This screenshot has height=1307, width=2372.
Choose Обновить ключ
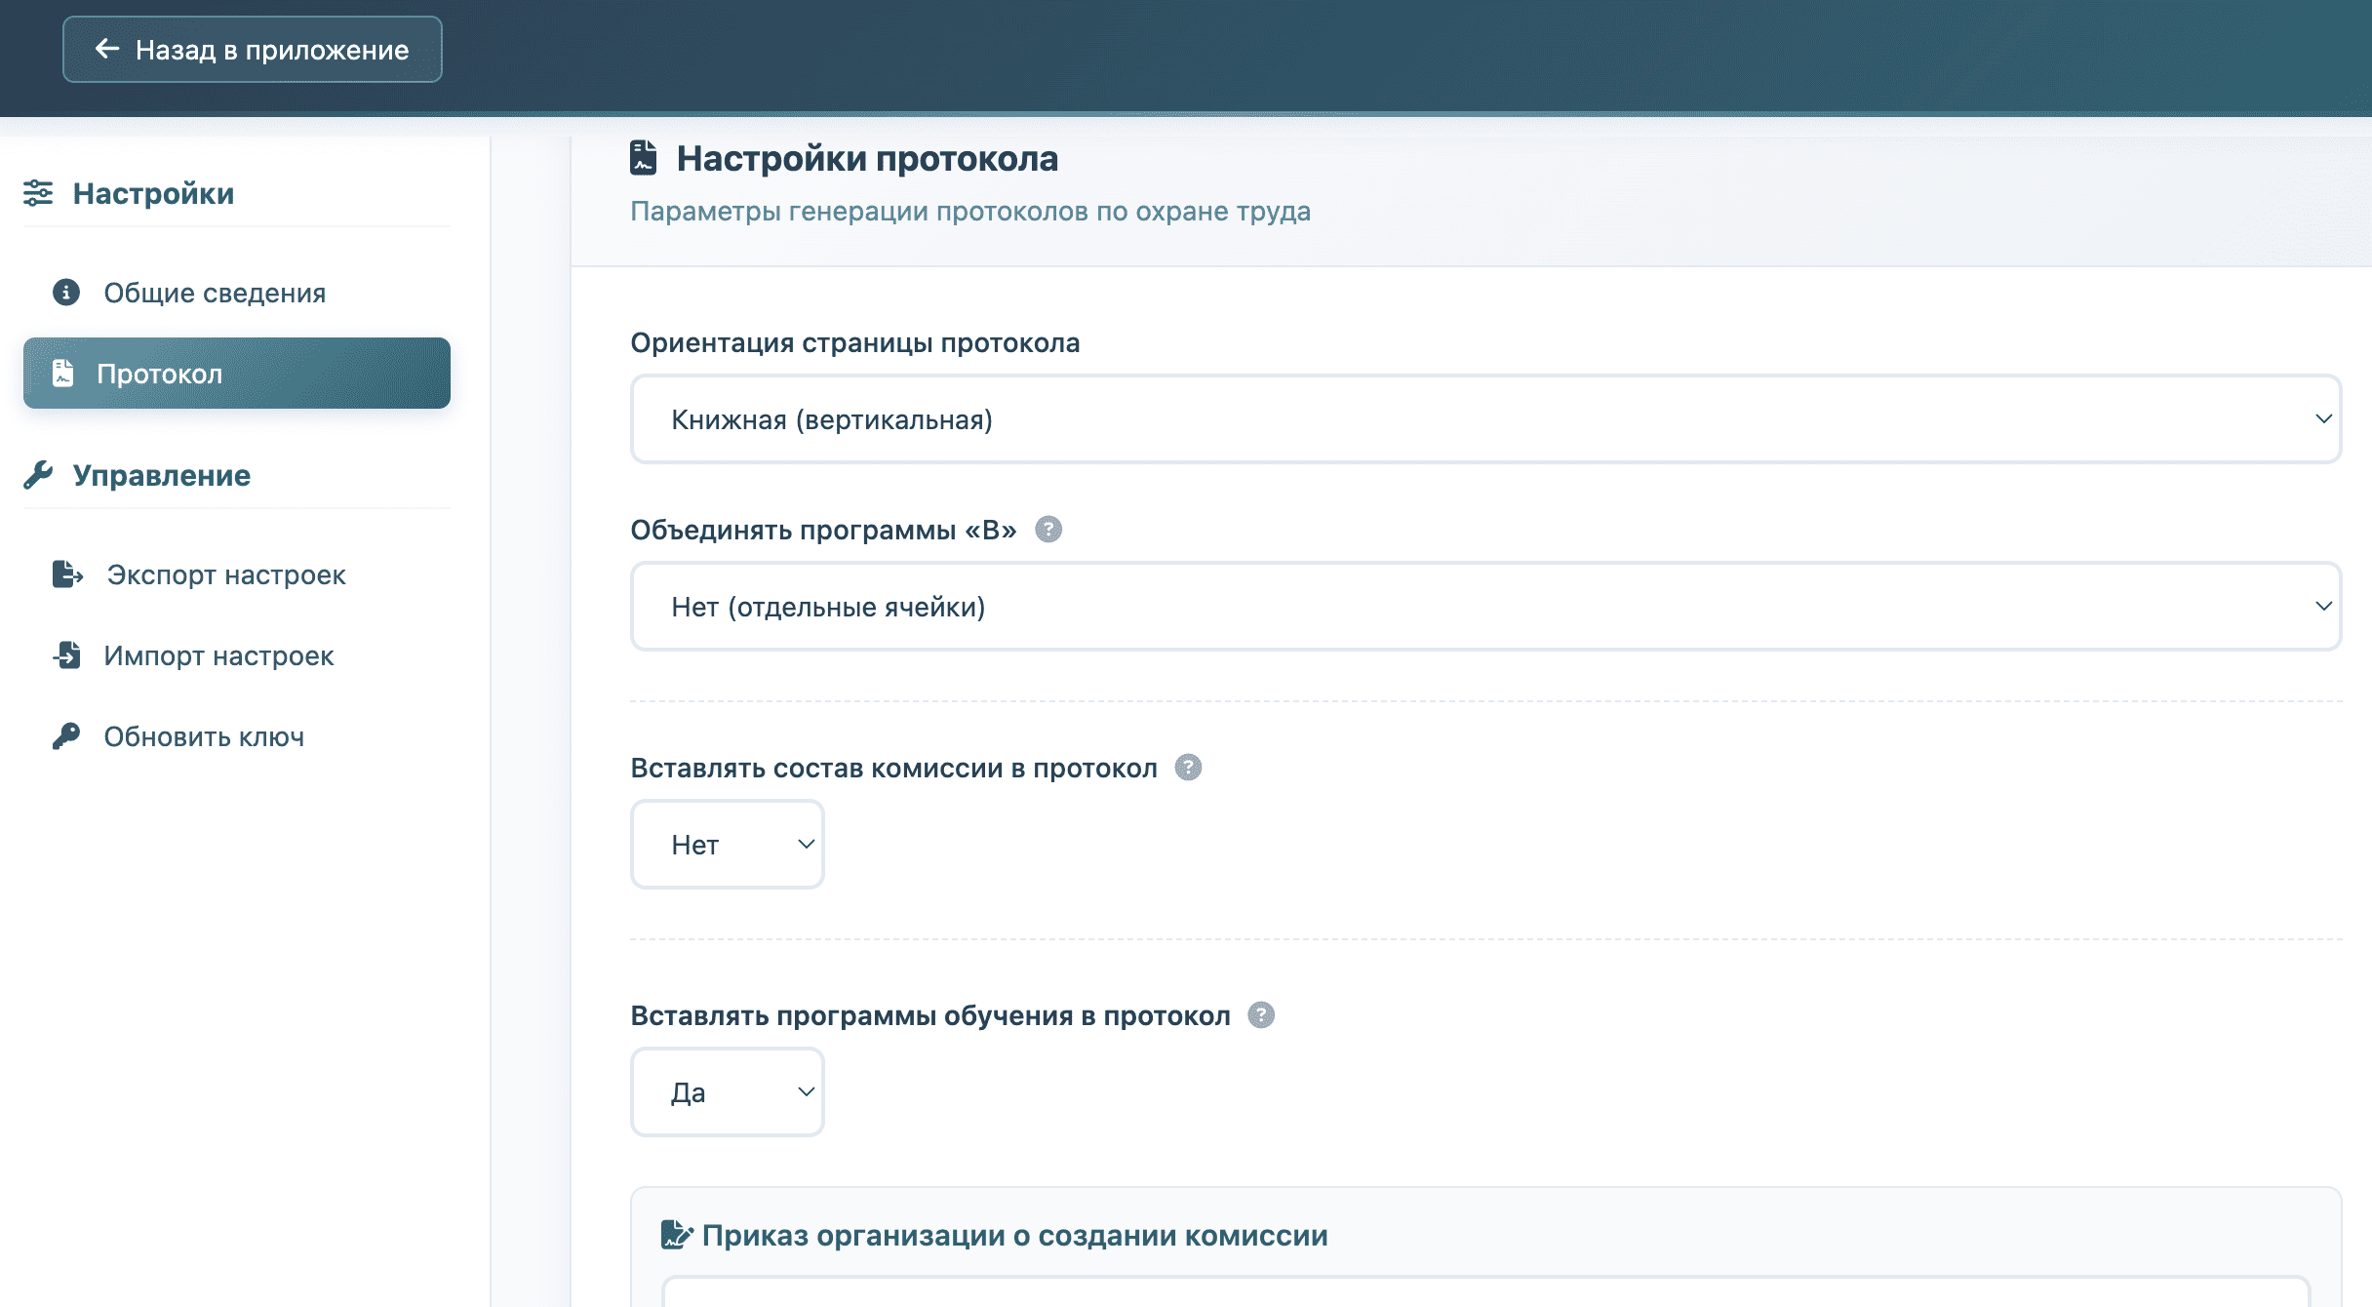237,736
